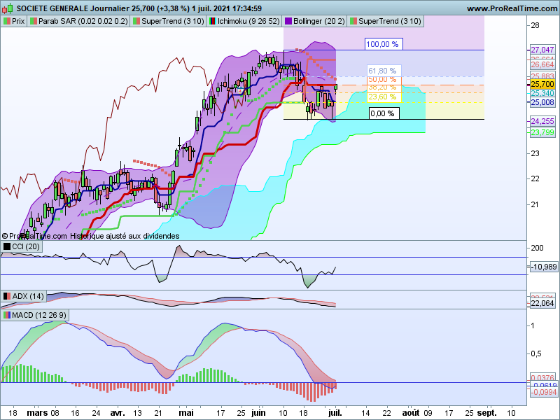Click the black CCI (20) indicator icon
This screenshot has height=420, width=560.
point(7,246)
